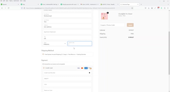Screen dimensions: 170x92
Task: Click the Last Name field
Action: pyautogui.click(x=67, y=21)
